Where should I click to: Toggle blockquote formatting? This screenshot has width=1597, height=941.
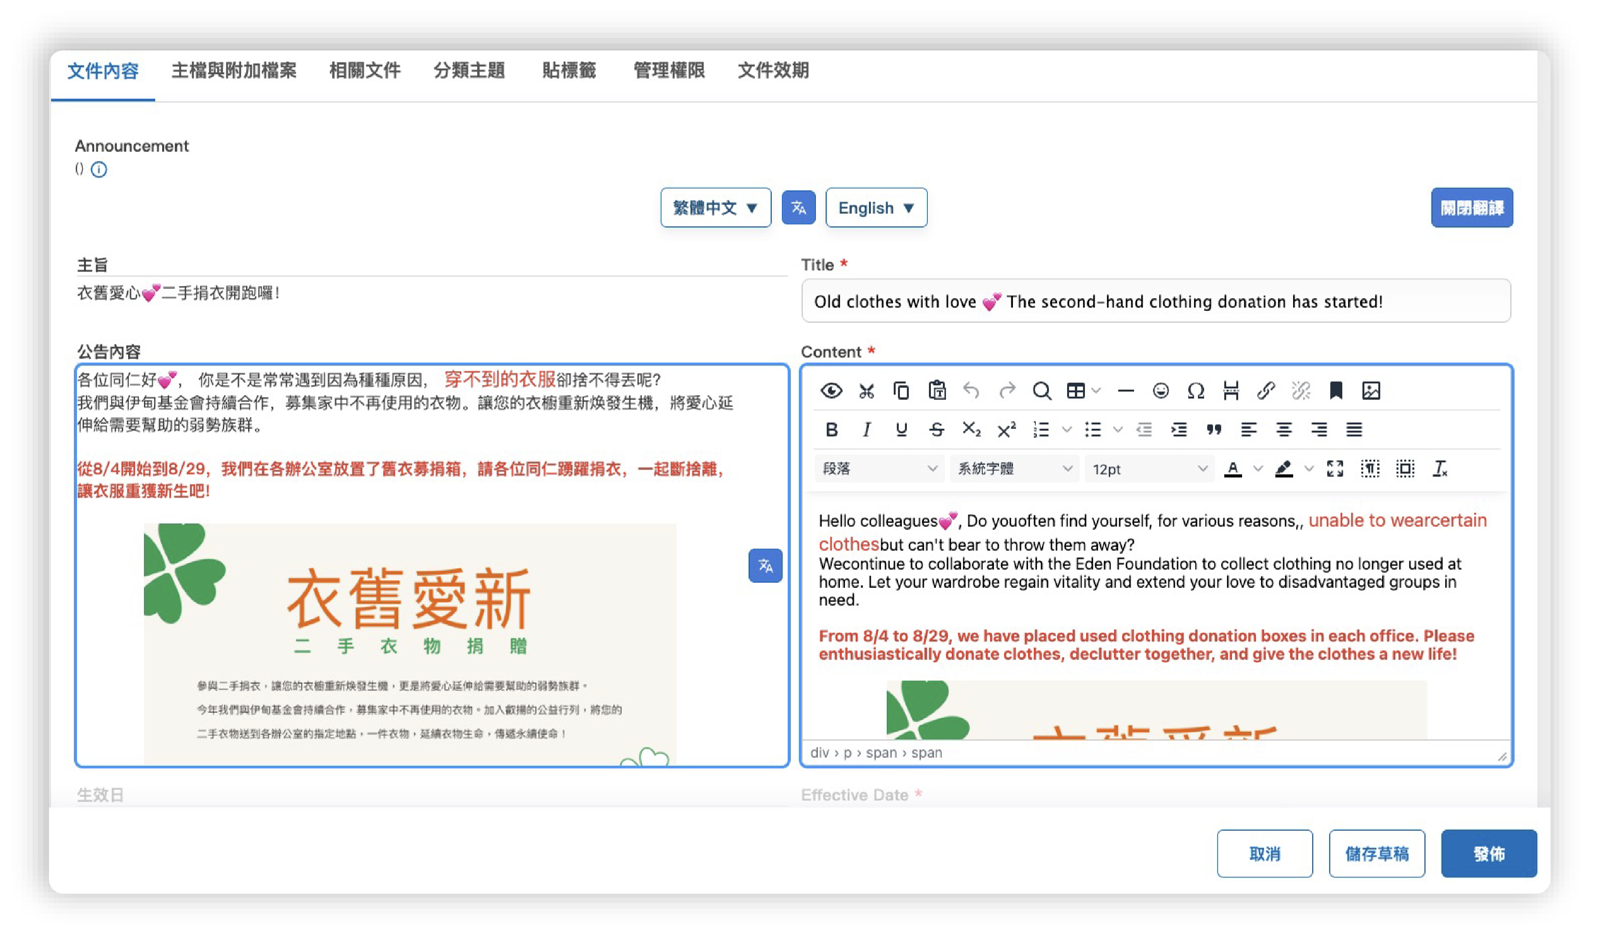[1214, 430]
